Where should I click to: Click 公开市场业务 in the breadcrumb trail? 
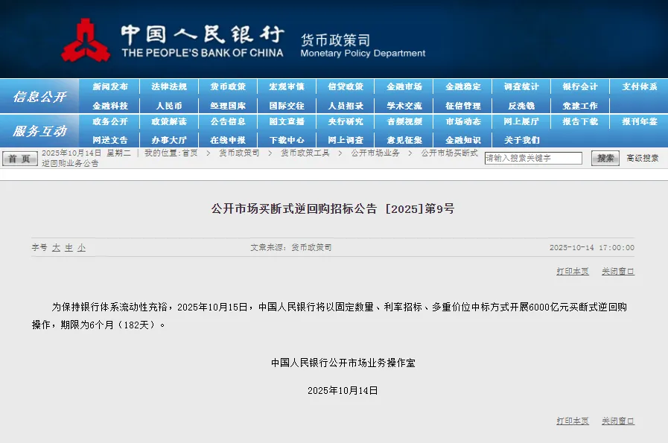click(375, 153)
